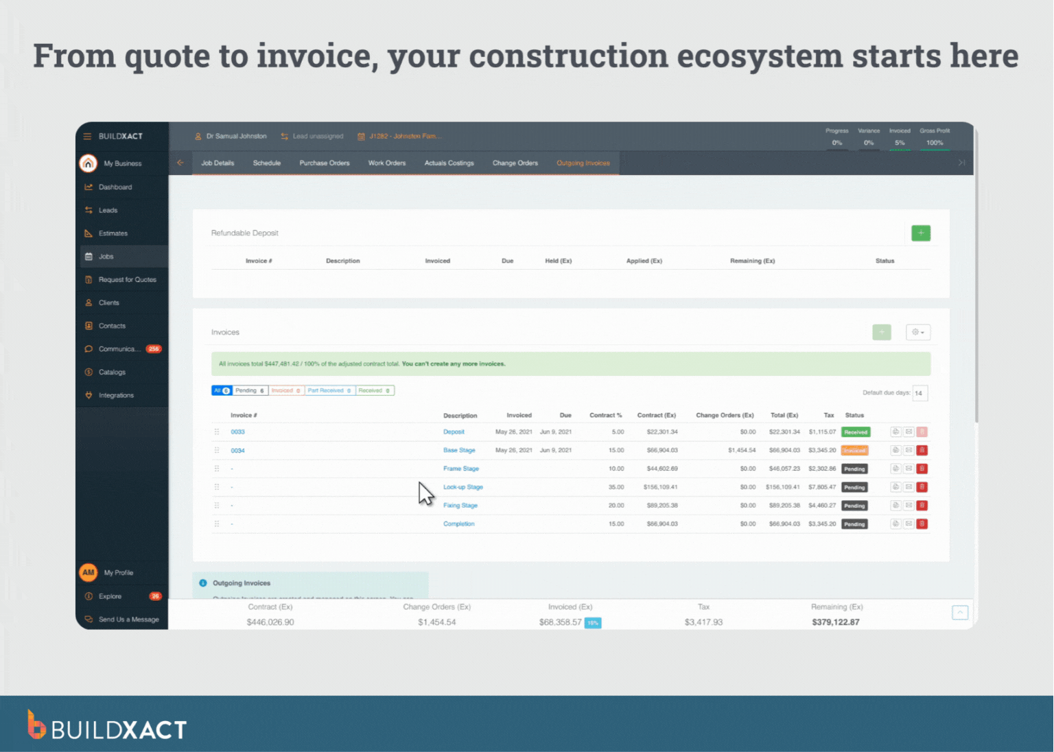Open Integrations from the sidebar

115,395
